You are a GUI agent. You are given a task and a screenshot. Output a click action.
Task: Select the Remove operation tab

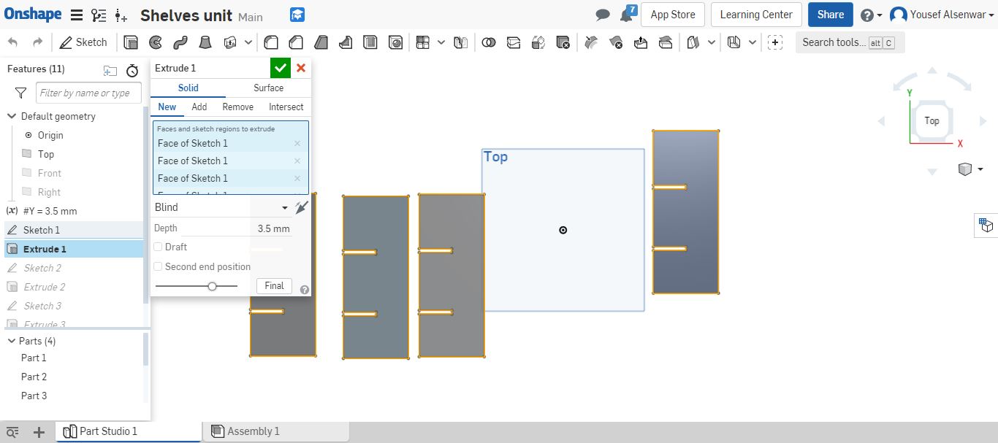coord(238,107)
